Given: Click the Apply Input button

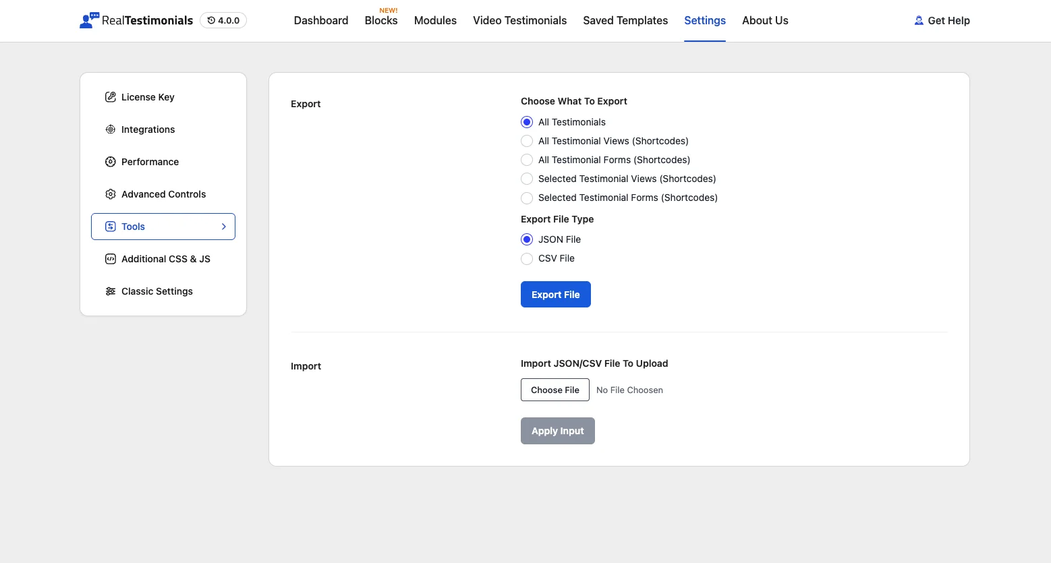Looking at the screenshot, I should (x=558, y=431).
